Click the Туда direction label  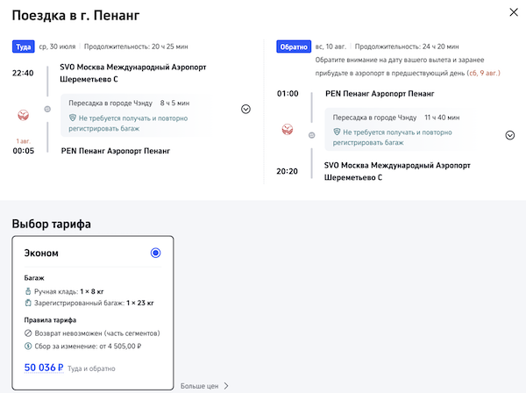click(x=23, y=46)
